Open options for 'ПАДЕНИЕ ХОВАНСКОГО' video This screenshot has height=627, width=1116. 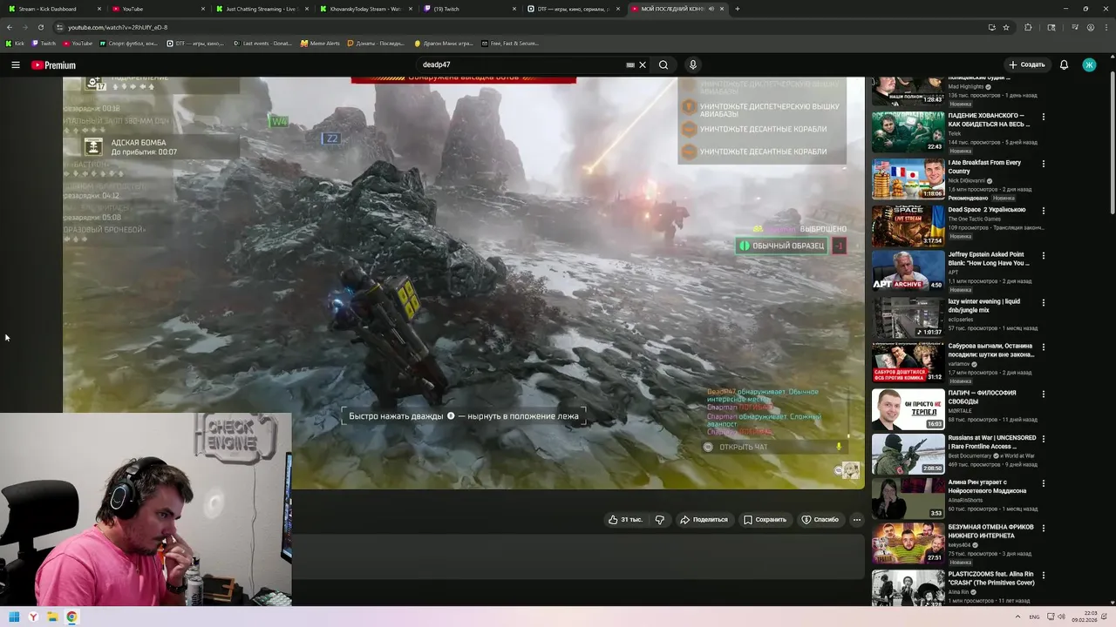click(x=1044, y=117)
